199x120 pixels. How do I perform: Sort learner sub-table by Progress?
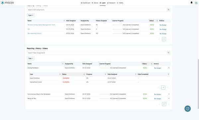tap(105, 74)
